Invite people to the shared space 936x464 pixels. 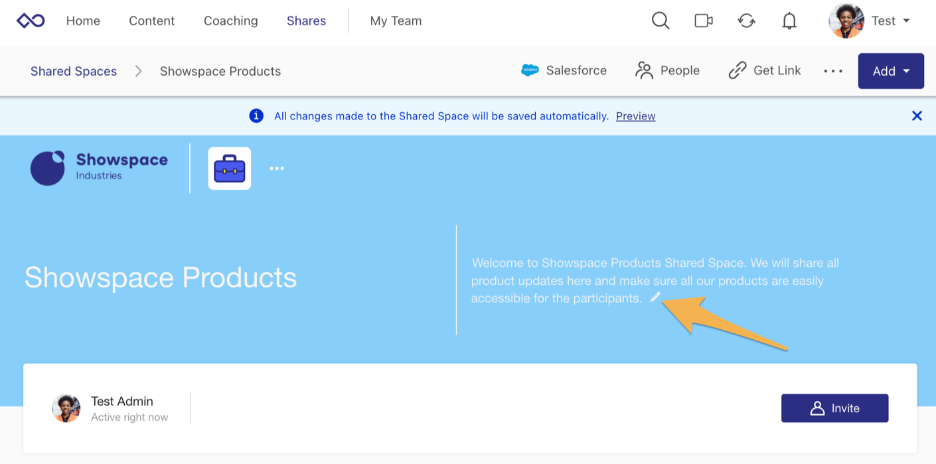click(834, 408)
